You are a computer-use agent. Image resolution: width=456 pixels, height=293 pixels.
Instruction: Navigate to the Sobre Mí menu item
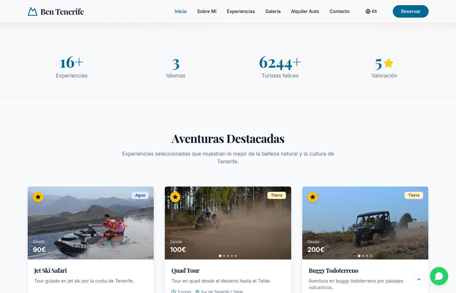click(x=207, y=11)
